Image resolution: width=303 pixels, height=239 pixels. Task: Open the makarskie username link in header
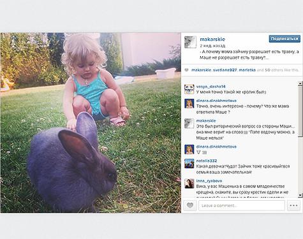point(212,39)
